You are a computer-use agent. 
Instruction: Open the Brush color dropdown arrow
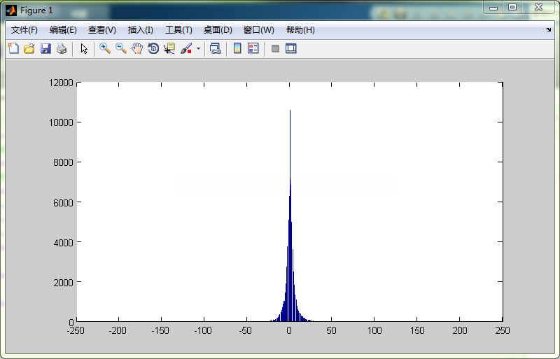click(198, 48)
